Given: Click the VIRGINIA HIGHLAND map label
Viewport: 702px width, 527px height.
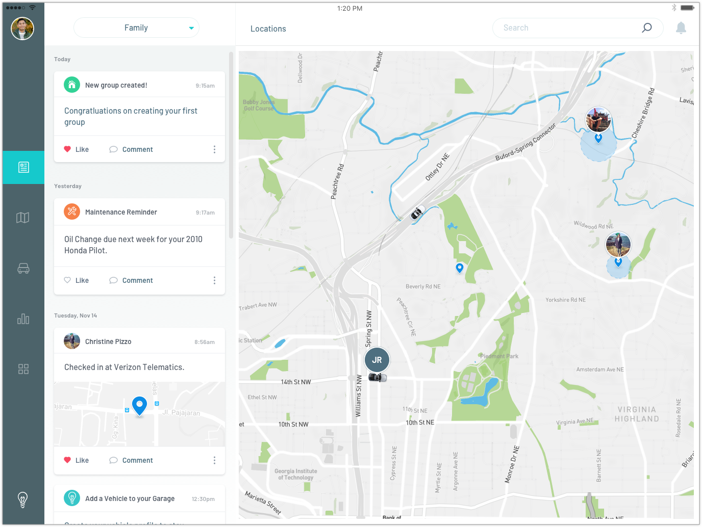Looking at the screenshot, I should [x=637, y=414].
